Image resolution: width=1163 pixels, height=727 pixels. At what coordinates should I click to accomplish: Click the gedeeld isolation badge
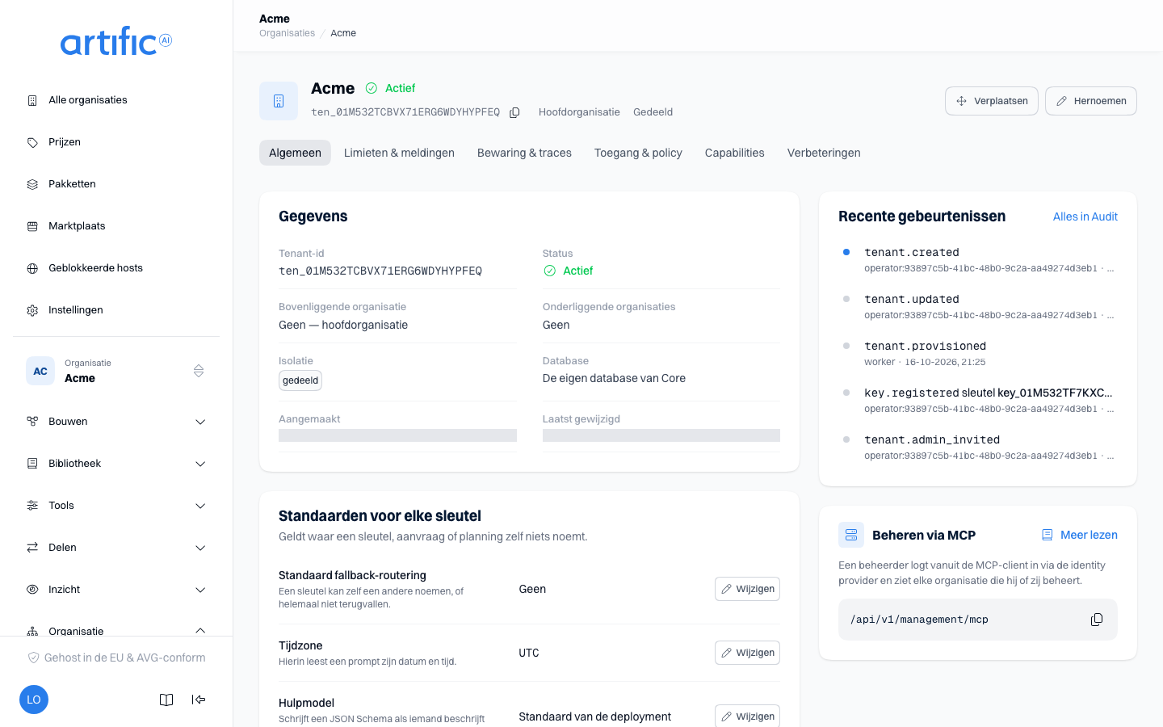(300, 380)
